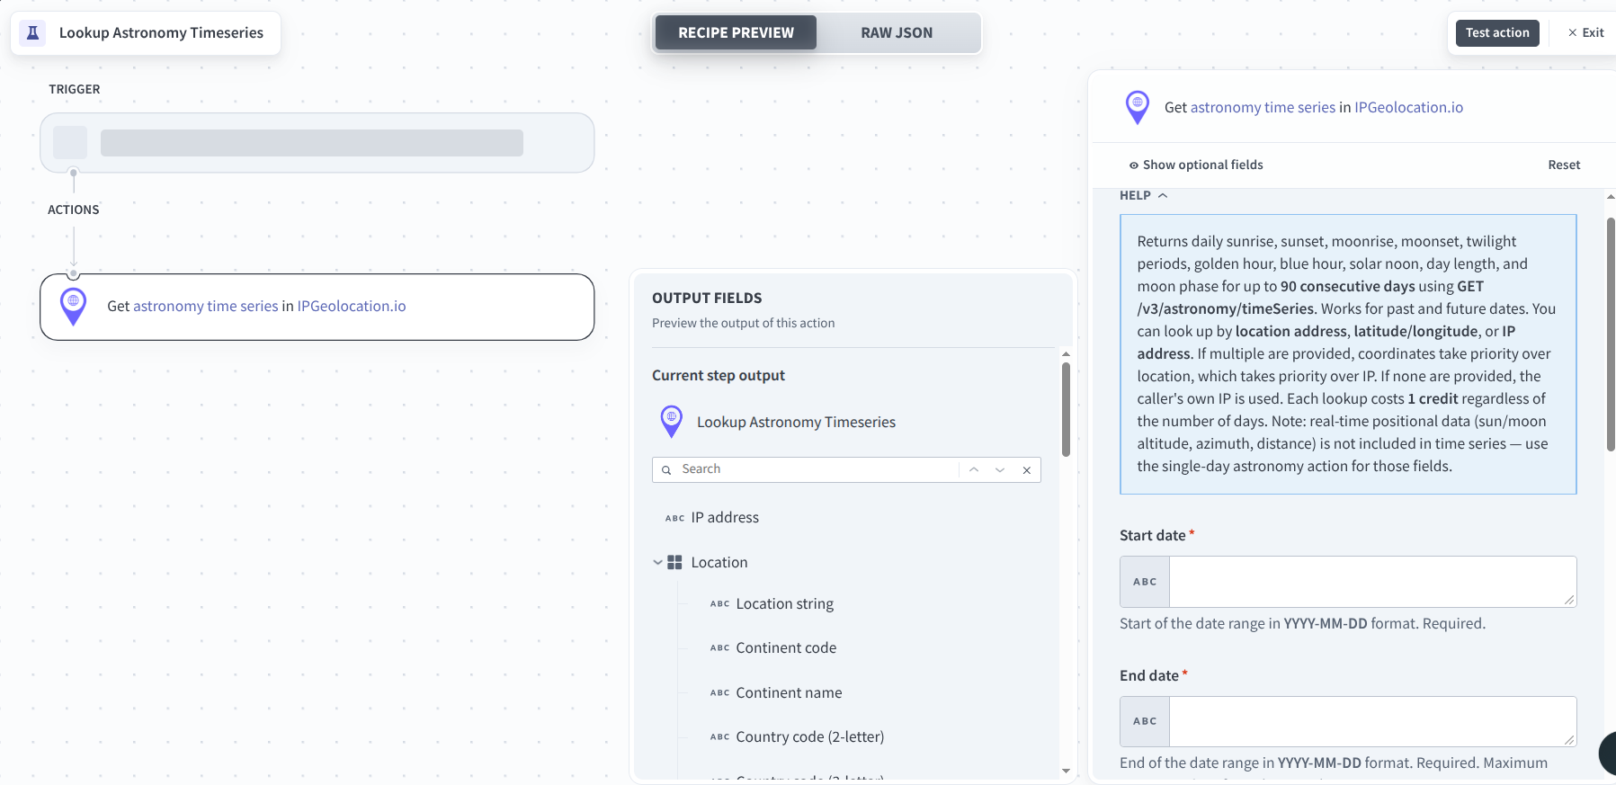Jump to next search result arrow
The height and width of the screenshot is (785, 1616).
(1000, 470)
